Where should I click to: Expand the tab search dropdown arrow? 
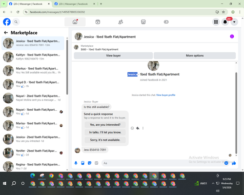point(4,4)
